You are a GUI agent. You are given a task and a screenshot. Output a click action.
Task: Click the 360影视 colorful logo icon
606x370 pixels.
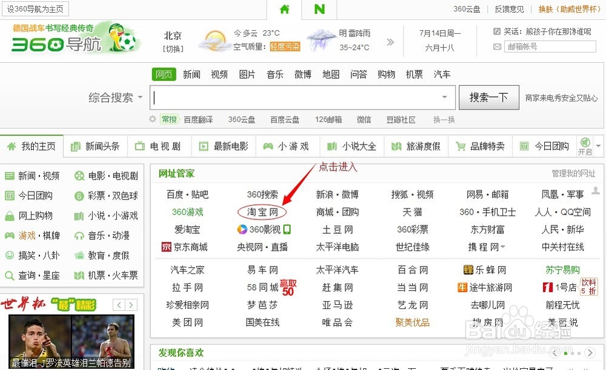242,230
